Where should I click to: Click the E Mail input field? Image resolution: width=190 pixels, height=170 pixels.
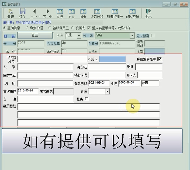(117, 51)
